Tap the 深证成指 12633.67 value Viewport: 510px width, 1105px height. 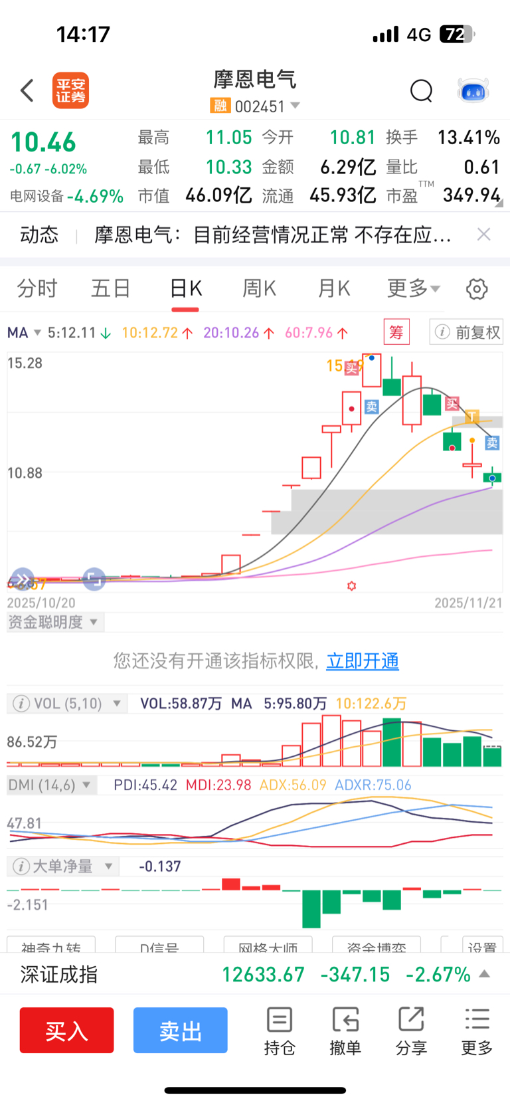[263, 974]
